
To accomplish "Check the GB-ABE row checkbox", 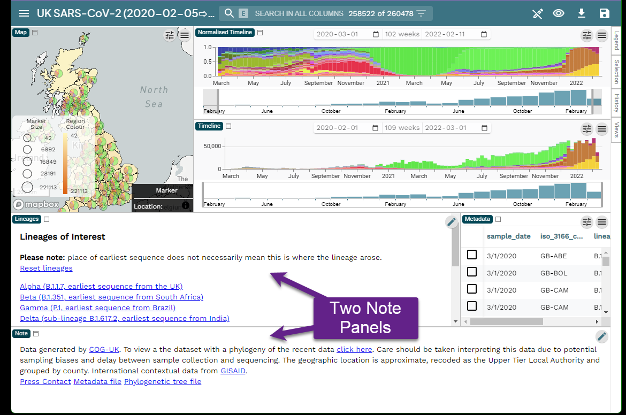I will (x=472, y=255).
